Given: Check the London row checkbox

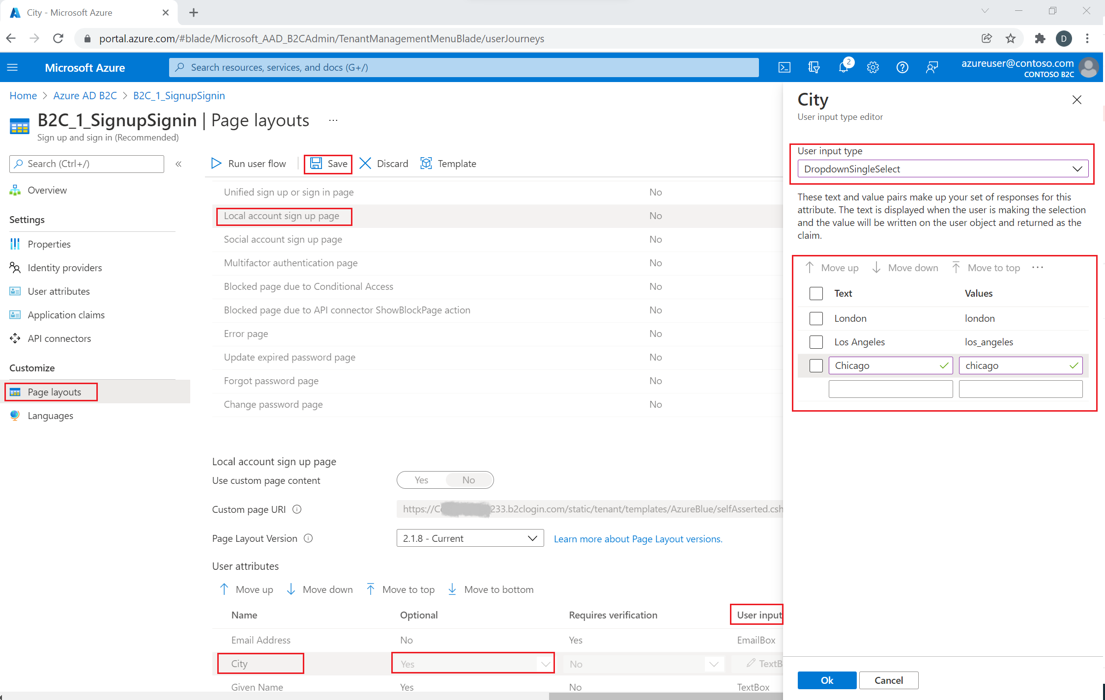Looking at the screenshot, I should coord(816,318).
